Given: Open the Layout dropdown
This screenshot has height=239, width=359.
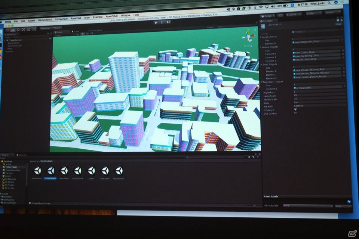Looking at the screenshot, I should (x=332, y=12).
